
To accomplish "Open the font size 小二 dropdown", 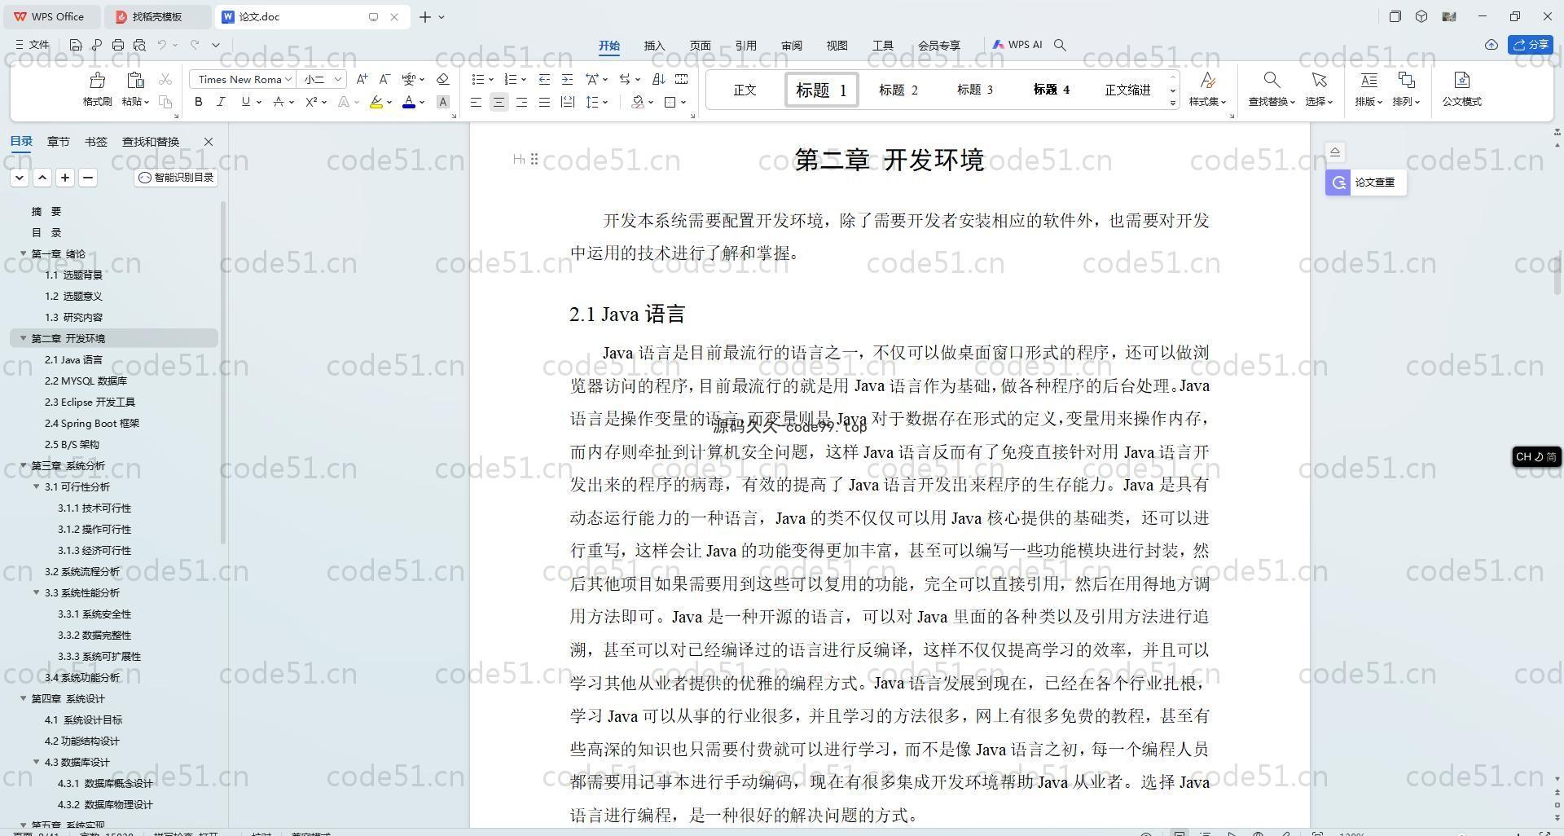I will pos(323,79).
